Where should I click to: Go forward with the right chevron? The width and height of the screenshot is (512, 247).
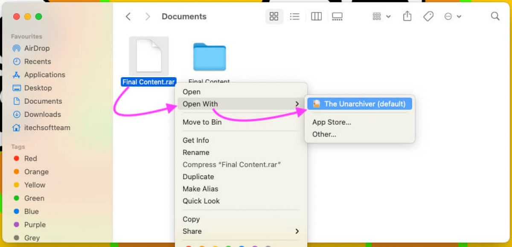click(x=148, y=17)
